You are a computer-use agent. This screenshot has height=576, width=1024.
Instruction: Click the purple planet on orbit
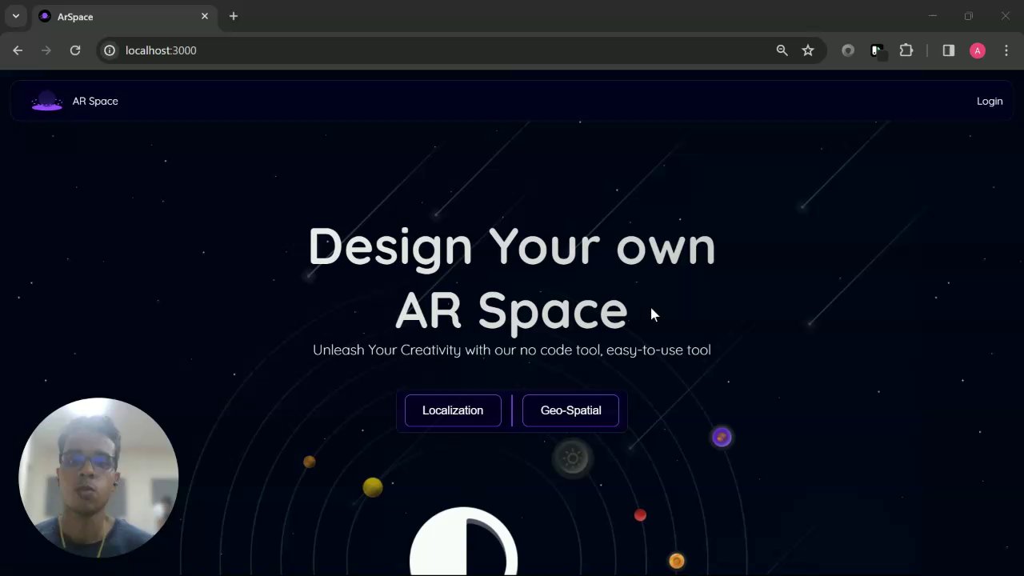(x=722, y=437)
